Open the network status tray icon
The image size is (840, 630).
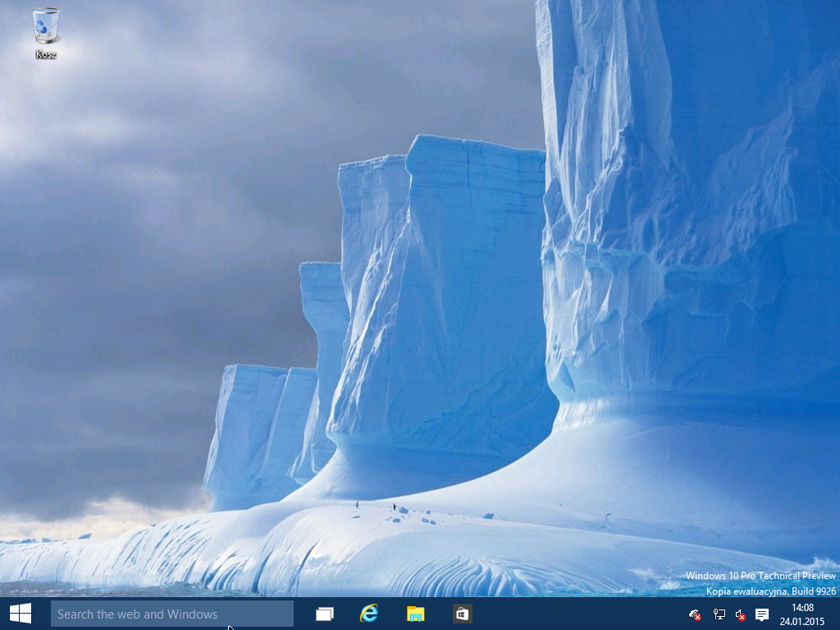click(719, 614)
